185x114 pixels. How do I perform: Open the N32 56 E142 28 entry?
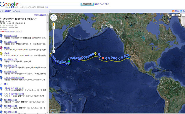10,36
